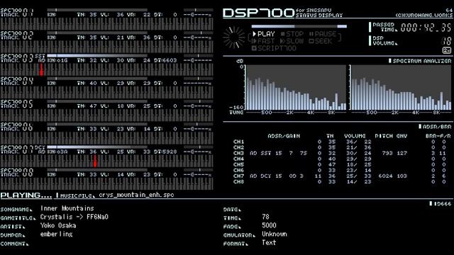Click the BRR-F/R column header
The width and height of the screenshot is (454, 255).
[x=438, y=136]
